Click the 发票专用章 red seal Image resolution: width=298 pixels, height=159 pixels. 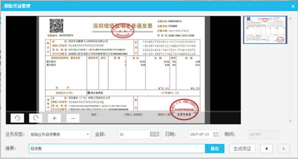tap(184, 109)
